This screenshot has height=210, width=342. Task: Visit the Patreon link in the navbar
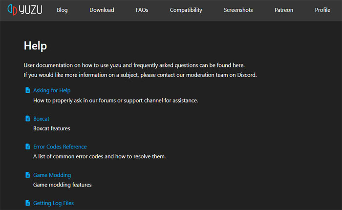pos(284,10)
